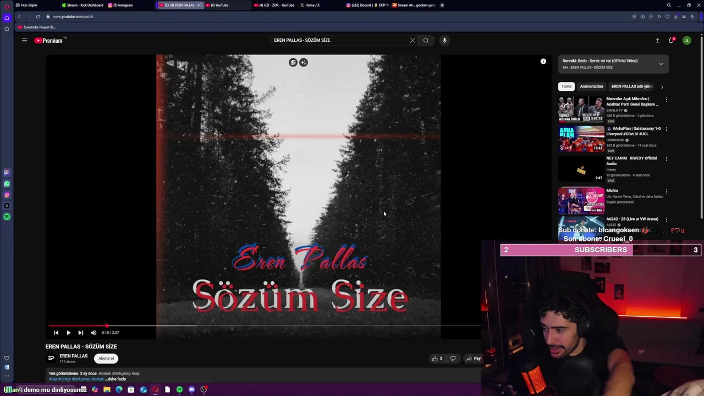The height and width of the screenshot is (396, 704).
Task: Open the upload/create icon in header
Action: coord(657,40)
